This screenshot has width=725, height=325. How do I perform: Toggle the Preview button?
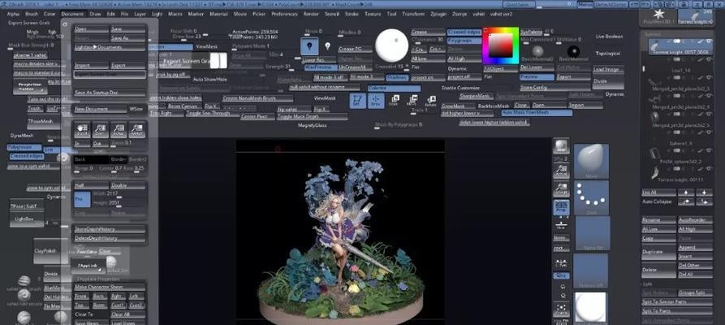point(537,77)
